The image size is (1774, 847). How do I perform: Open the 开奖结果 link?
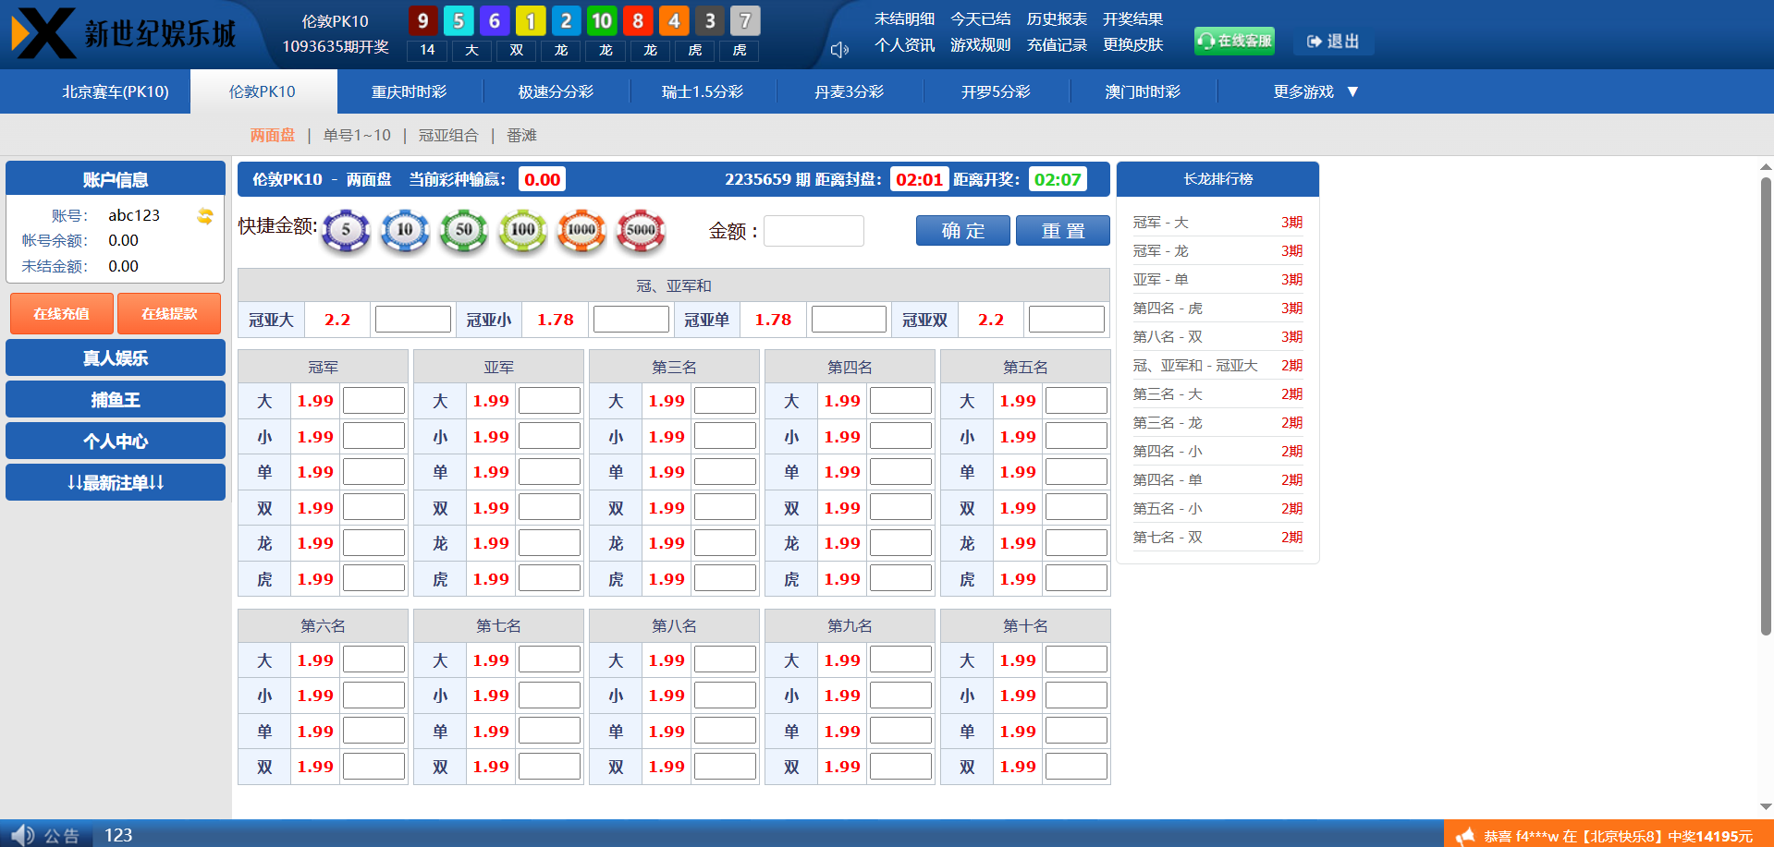[x=1132, y=19]
